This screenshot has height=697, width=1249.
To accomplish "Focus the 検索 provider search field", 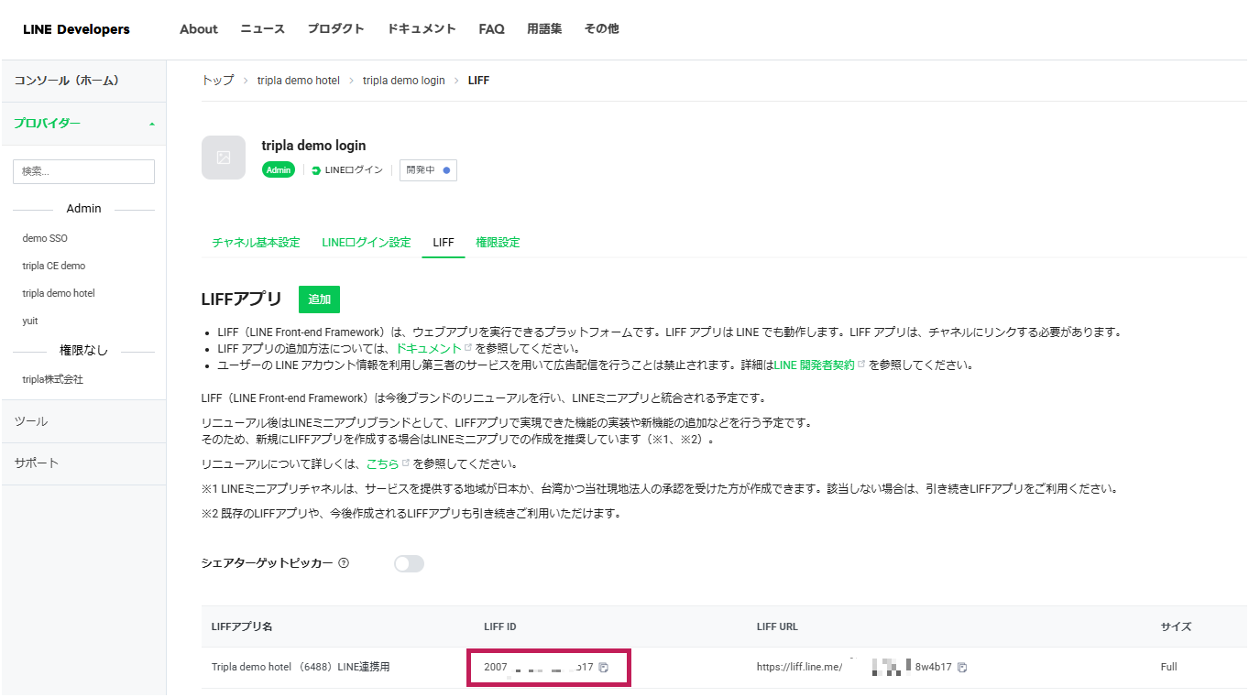I will coord(83,171).
